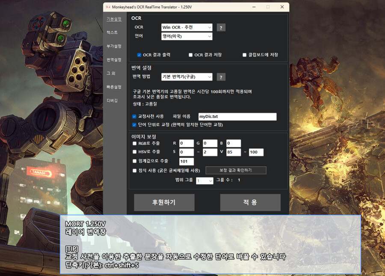Screen dimensions: 385x276
Task: Click the V minimum field showing 85
Action: tap(234, 152)
